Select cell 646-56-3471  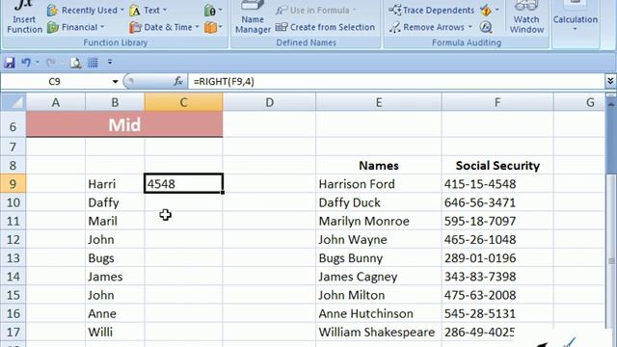pos(497,202)
